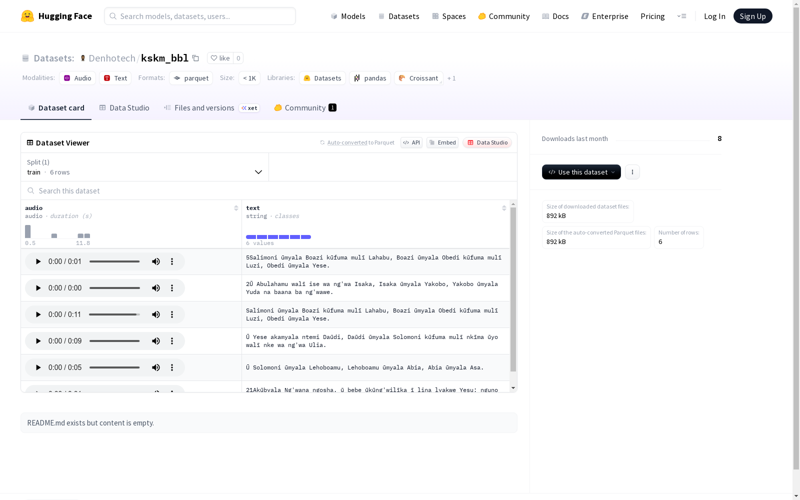This screenshot has width=800, height=500.
Task: Focus the Search models, datasets, users field
Action: pos(200,16)
